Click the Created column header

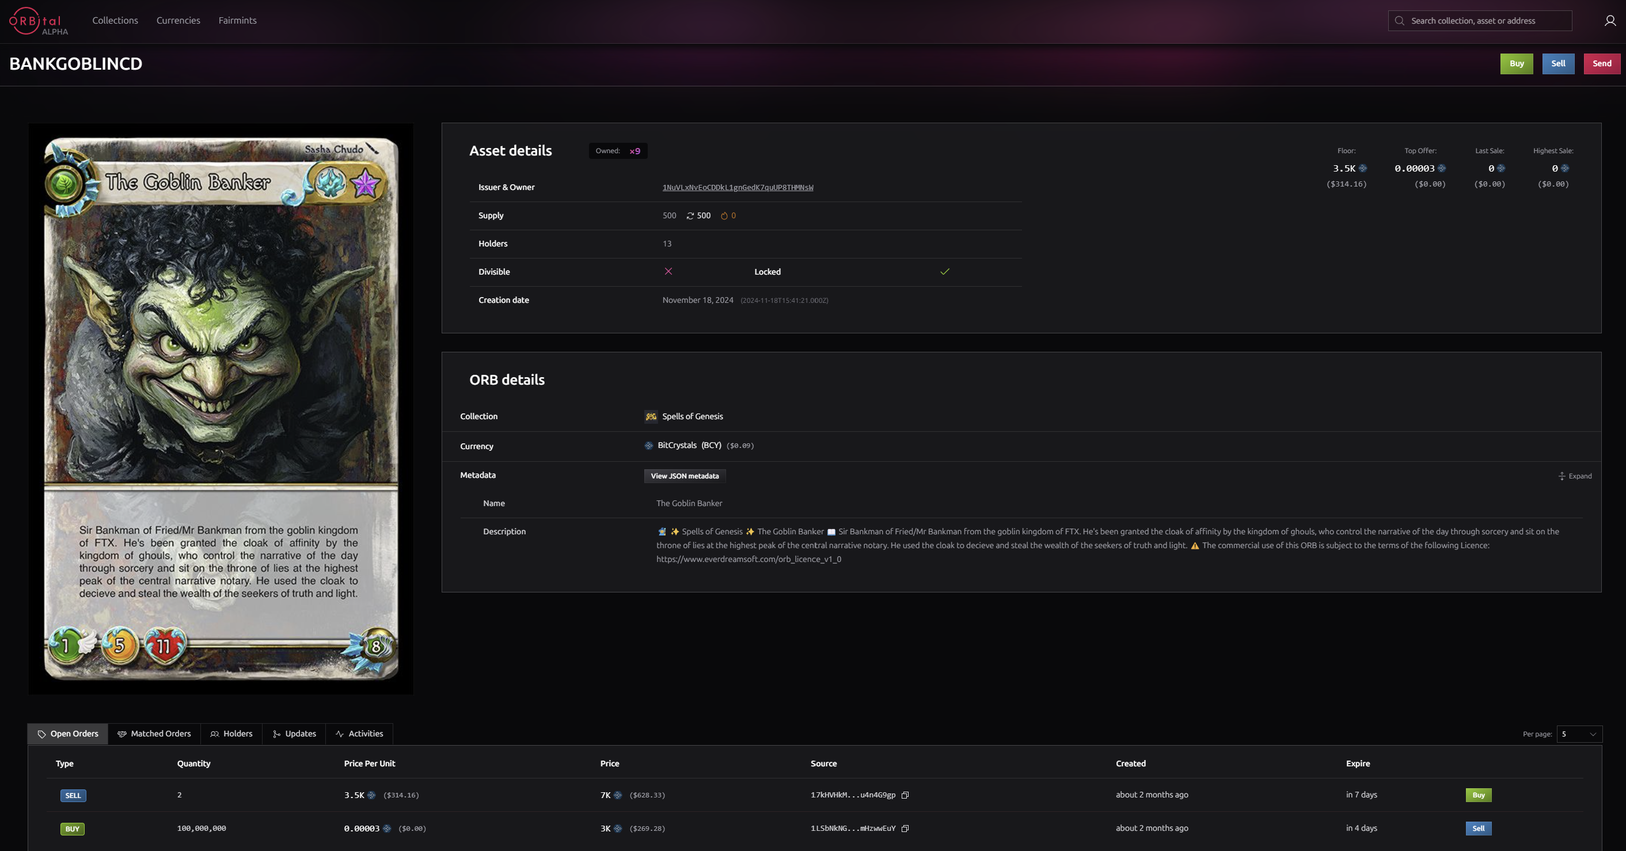[x=1130, y=764]
